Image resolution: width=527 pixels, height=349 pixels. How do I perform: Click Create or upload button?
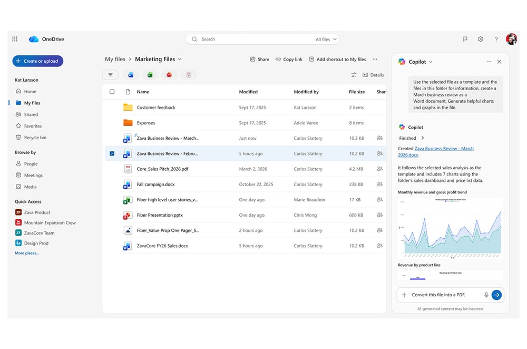37,61
